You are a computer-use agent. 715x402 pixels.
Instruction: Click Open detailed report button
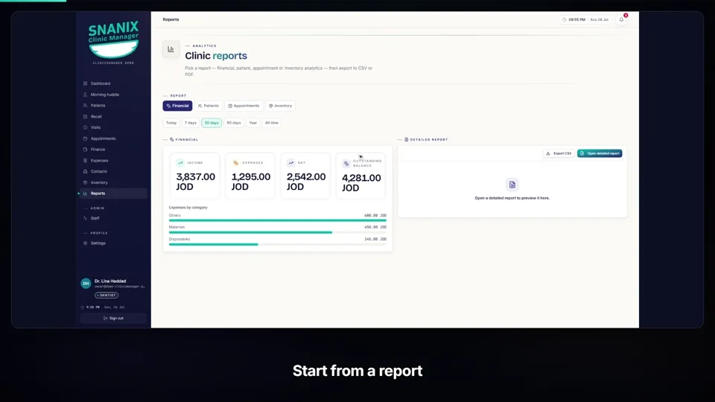600,153
